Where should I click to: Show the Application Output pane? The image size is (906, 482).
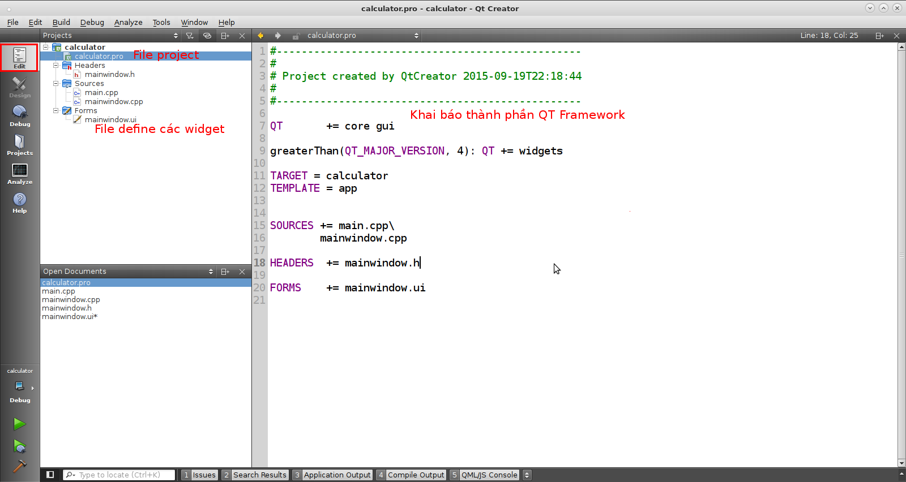tap(332, 475)
